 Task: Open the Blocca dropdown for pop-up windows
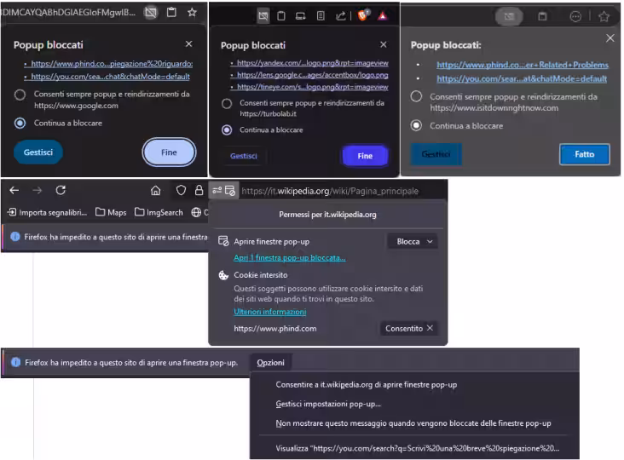413,241
